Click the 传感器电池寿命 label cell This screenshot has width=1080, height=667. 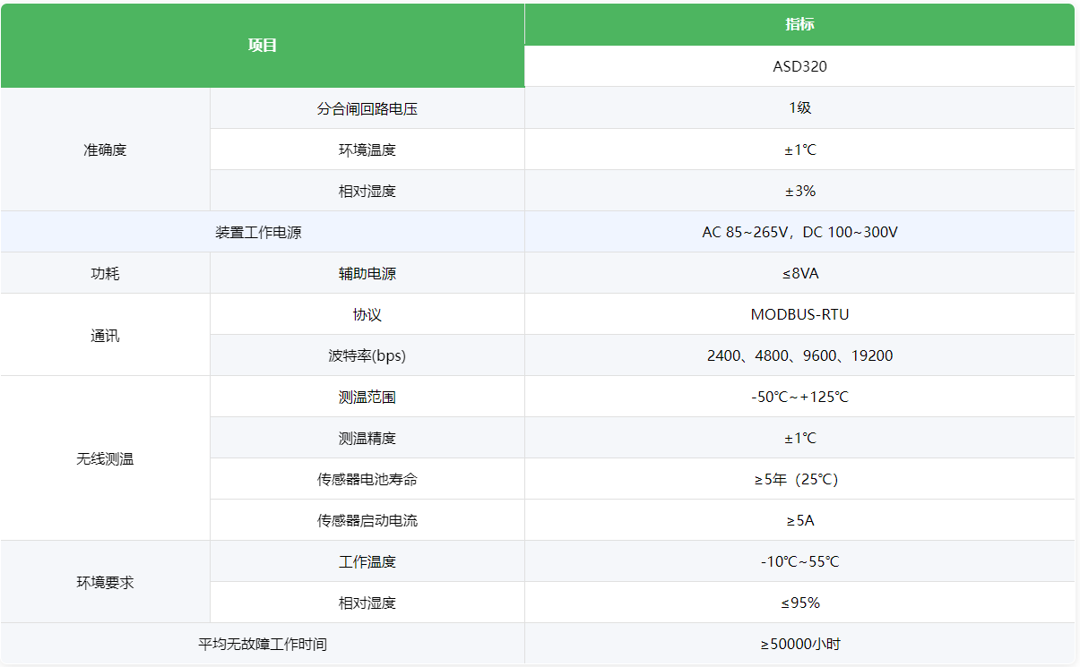tap(367, 479)
